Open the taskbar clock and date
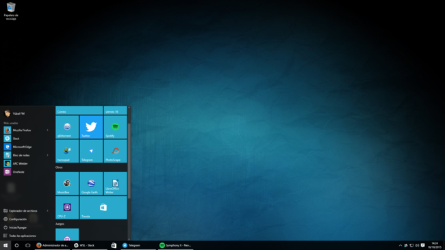Screen dimensions: 445x250 click(434, 245)
